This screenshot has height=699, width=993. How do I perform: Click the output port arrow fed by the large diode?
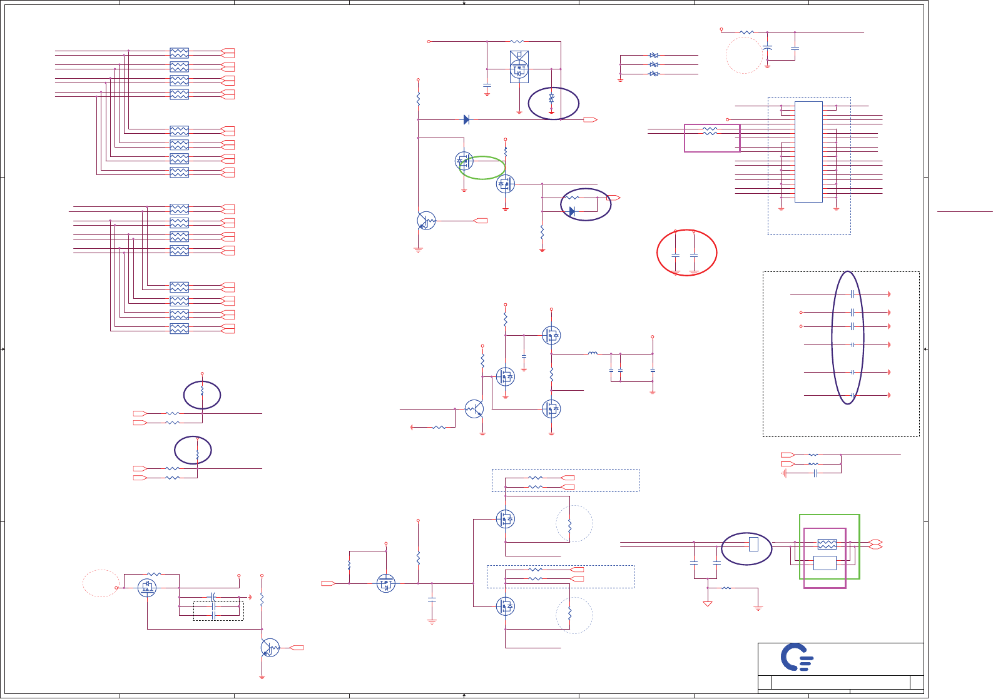pyautogui.click(x=590, y=119)
